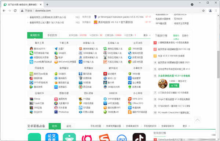Click the red number 1 ranking badge
220x141 pixels.
click(x=155, y=43)
